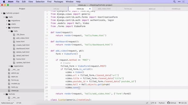
Task: Click the modified dot on views.py tab
Action: click(90, 9)
